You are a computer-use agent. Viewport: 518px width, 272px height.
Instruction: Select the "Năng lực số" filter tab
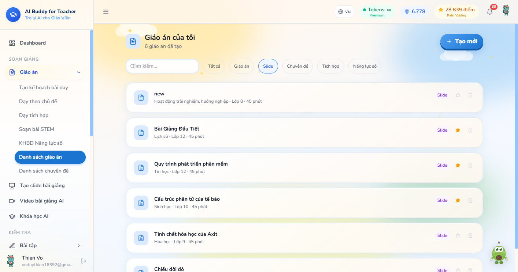click(365, 66)
